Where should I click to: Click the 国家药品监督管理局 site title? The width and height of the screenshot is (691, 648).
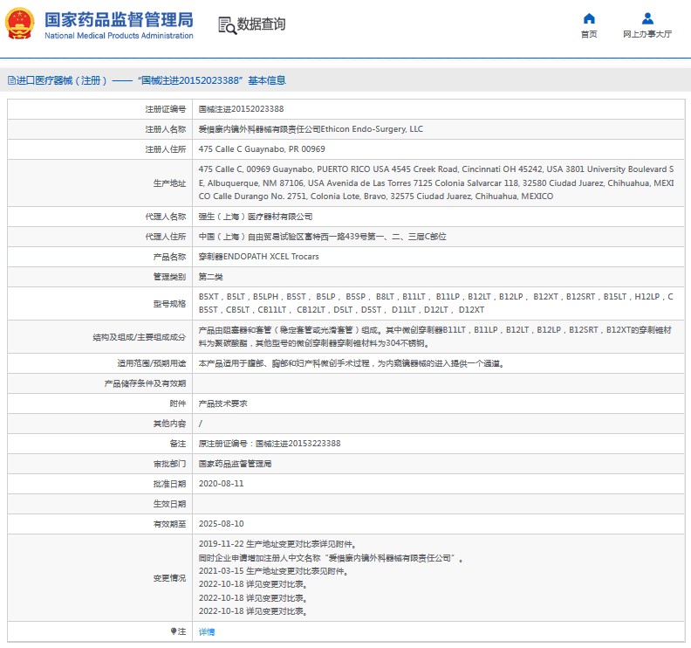point(118,19)
